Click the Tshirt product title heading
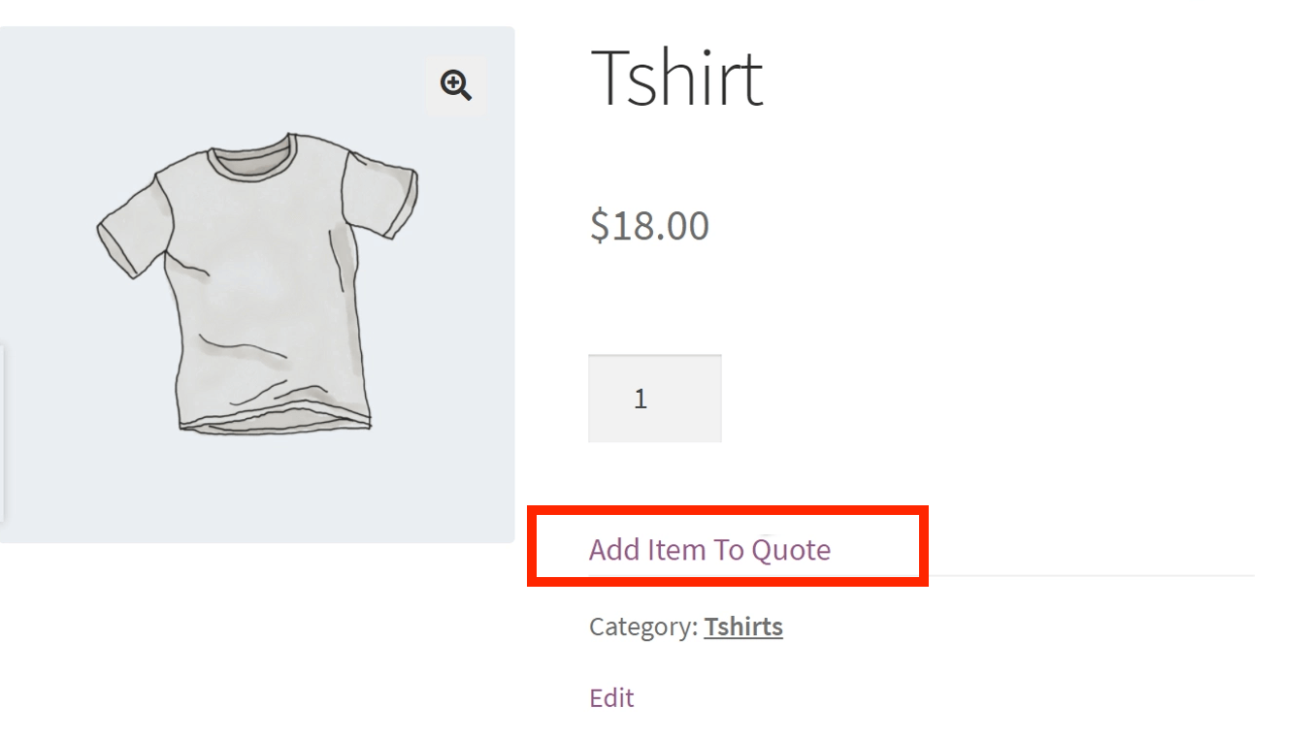1315x739 pixels. click(676, 77)
